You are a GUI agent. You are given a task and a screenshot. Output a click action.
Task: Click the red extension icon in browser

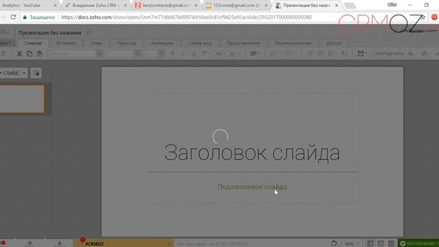pos(434,17)
